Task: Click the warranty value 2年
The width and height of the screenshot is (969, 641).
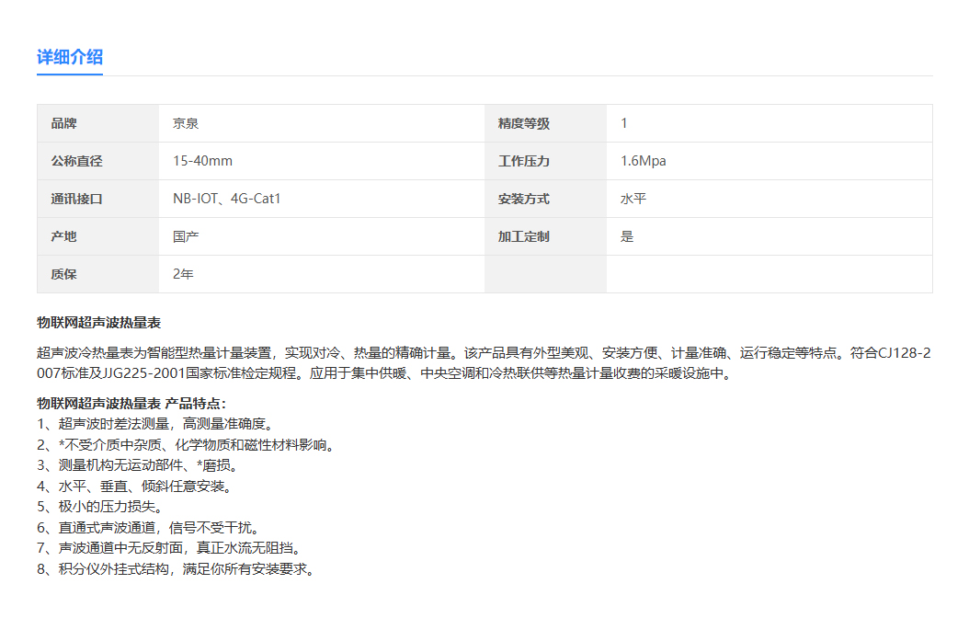Action: [183, 274]
